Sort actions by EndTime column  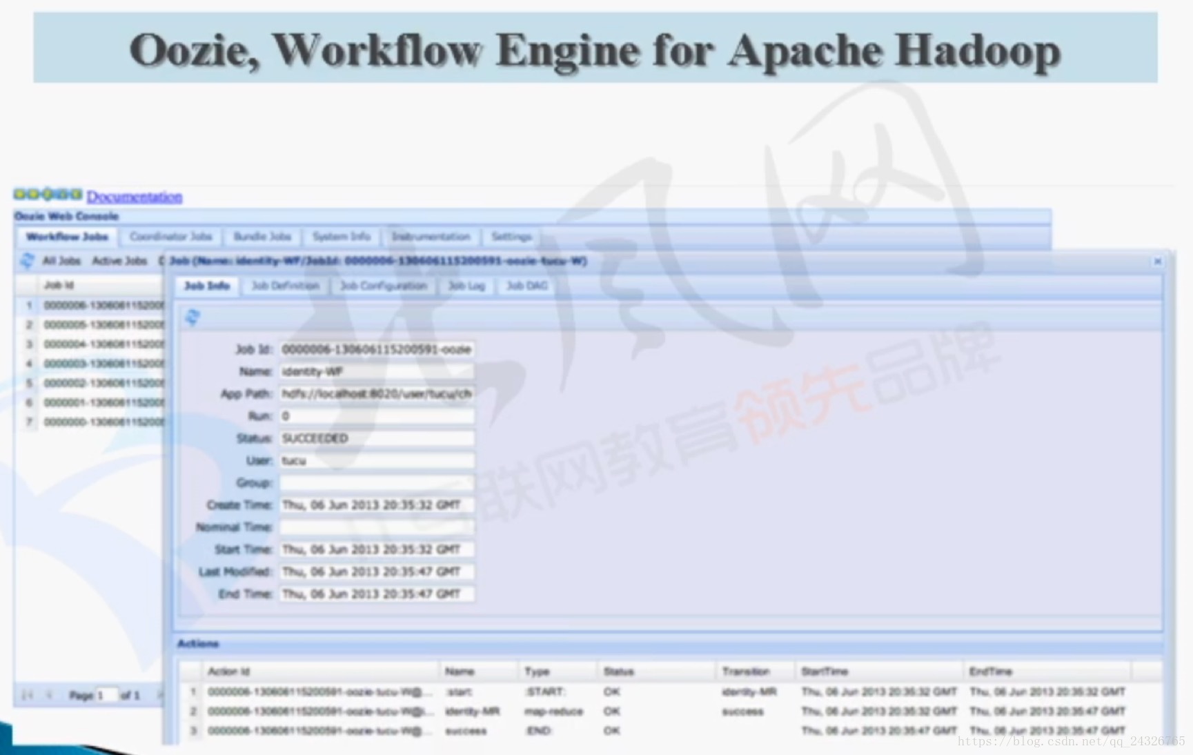[x=1047, y=671]
